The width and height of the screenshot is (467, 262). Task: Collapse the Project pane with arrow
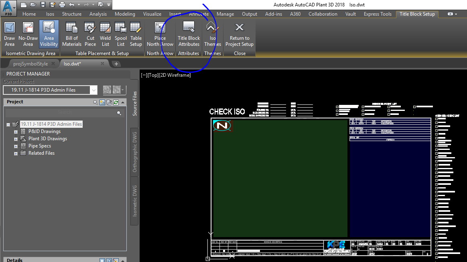[123, 102]
